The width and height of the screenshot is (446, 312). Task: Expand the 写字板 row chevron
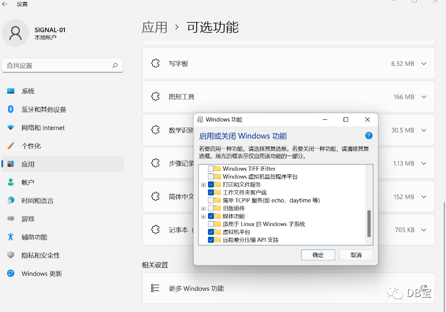click(424, 63)
